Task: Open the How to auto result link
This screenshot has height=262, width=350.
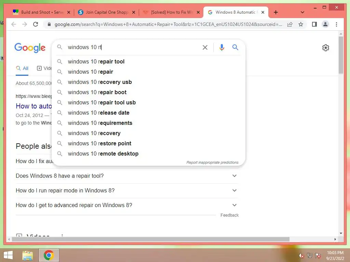Action: 34,106
